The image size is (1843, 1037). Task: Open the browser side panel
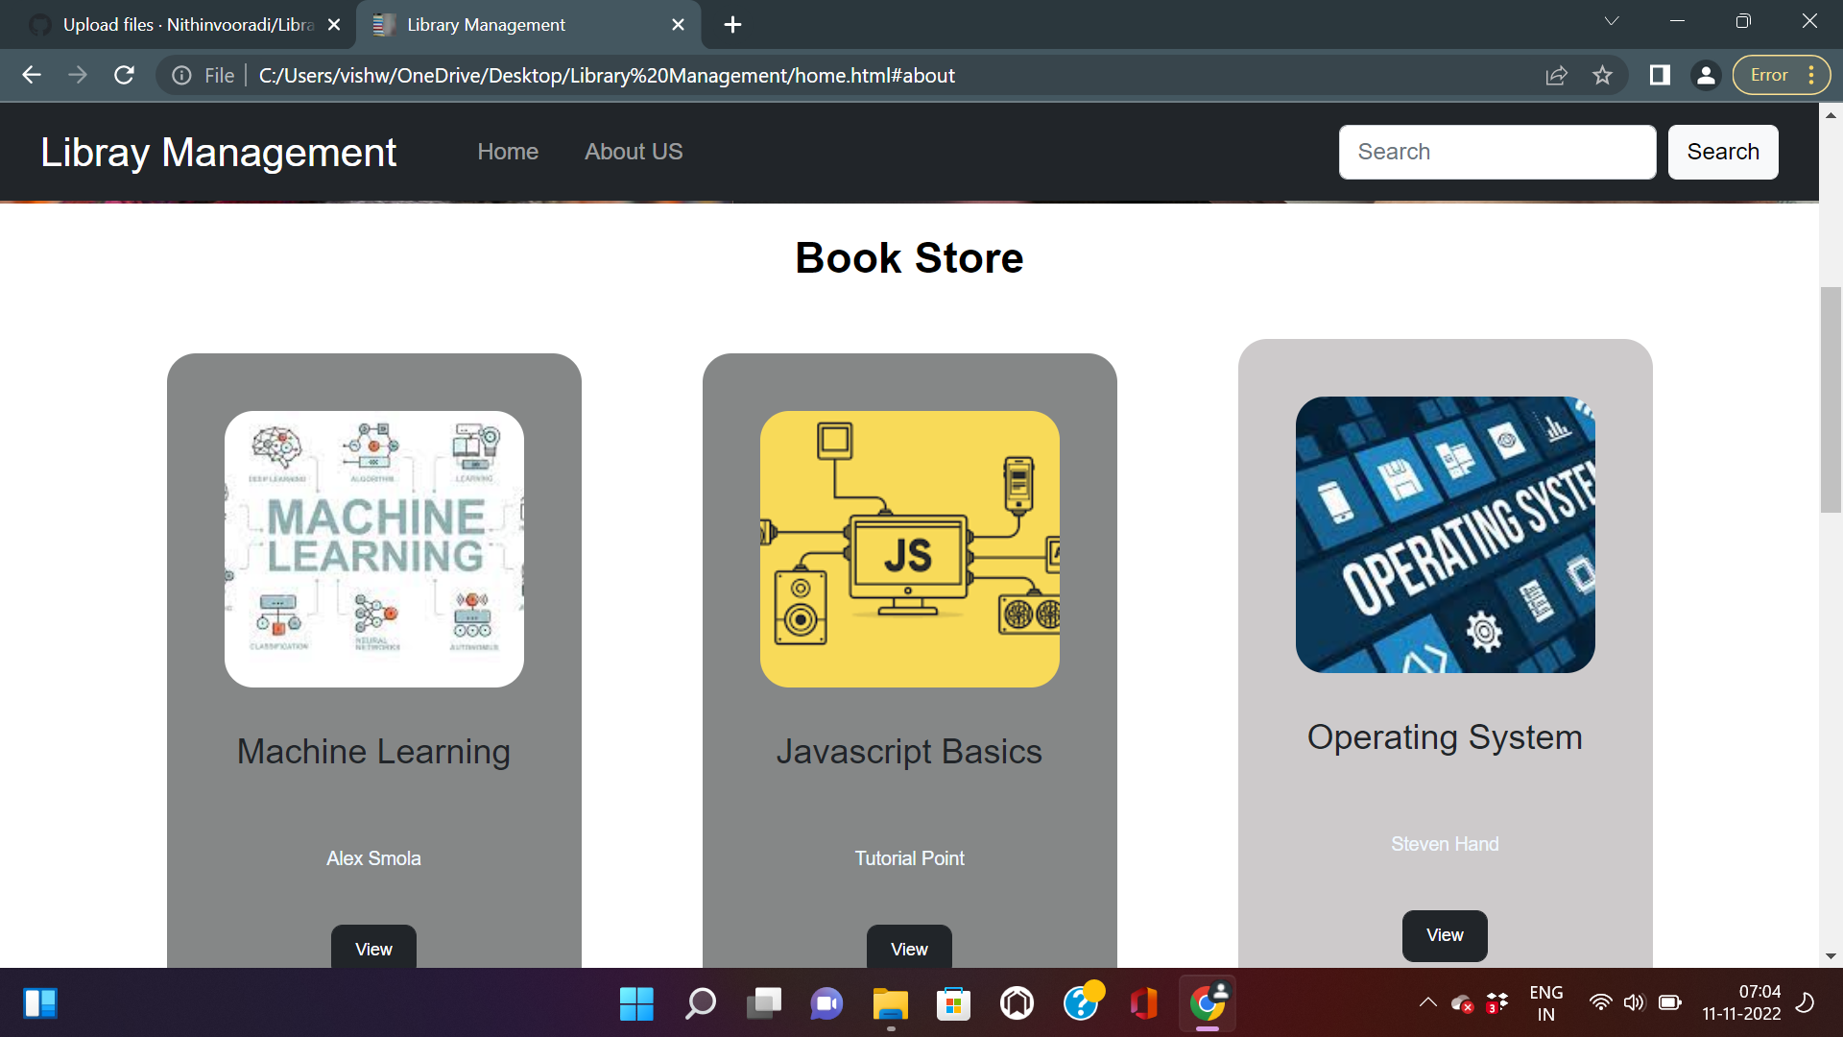point(1660,75)
